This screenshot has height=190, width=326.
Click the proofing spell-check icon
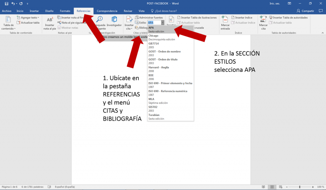49,187
